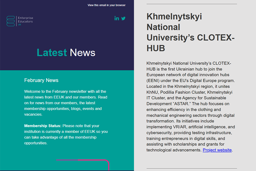Click the text 'Development “ASTAR.”'

[169, 104]
